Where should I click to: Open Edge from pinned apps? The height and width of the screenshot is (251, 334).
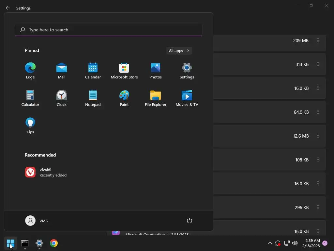[30, 71]
